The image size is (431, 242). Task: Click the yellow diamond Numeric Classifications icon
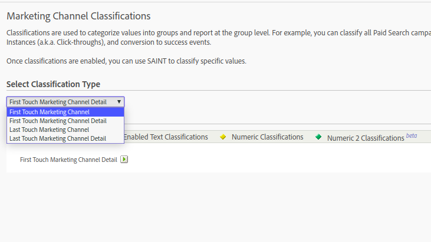tap(223, 137)
